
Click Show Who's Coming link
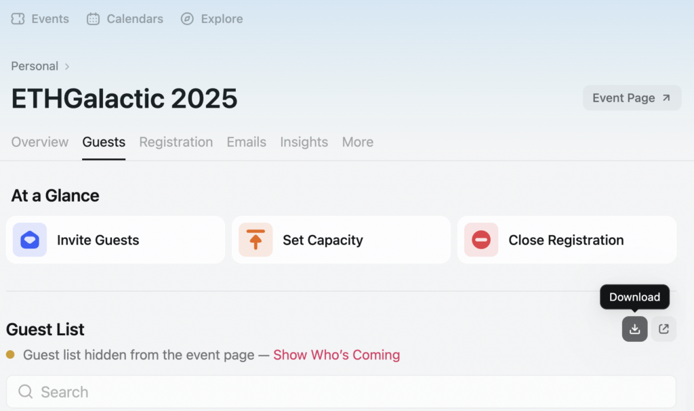(x=336, y=355)
